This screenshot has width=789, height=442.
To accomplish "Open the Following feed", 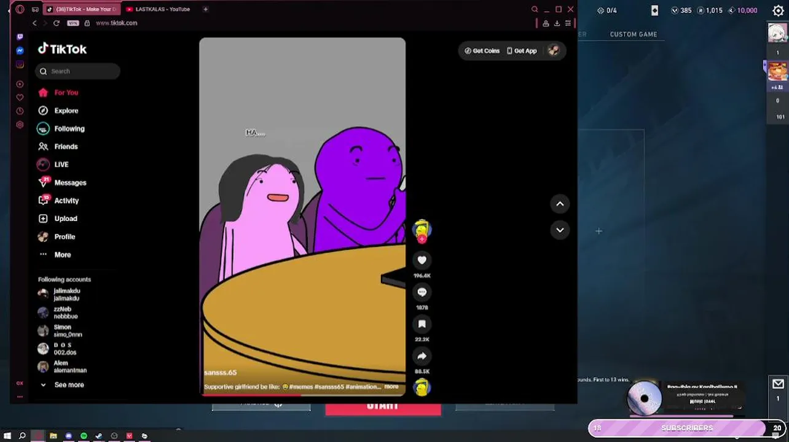I will (61, 128).
